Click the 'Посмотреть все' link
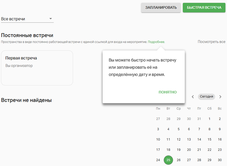The width and height of the screenshot is (227, 166). click(x=211, y=42)
